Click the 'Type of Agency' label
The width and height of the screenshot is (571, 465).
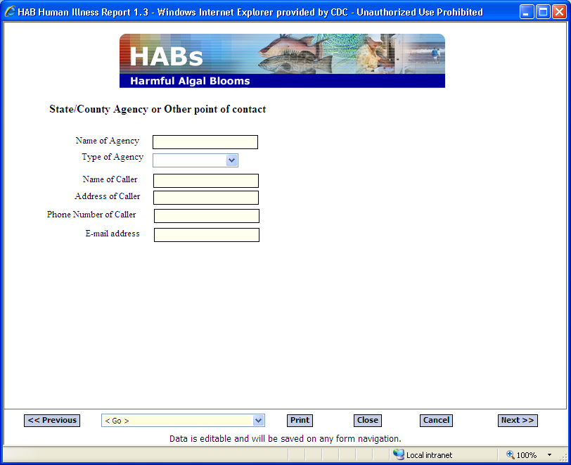113,157
